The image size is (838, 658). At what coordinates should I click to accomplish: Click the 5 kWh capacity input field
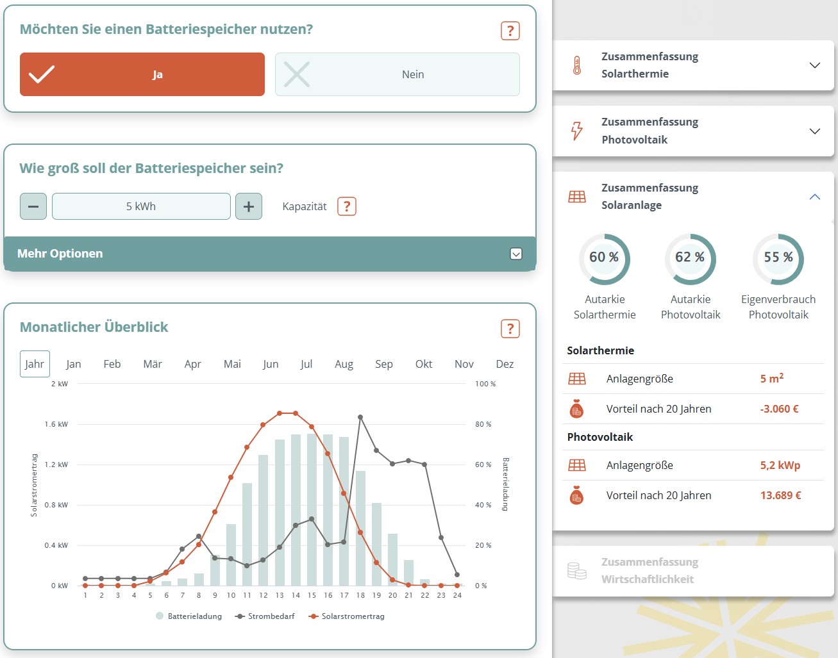point(141,206)
